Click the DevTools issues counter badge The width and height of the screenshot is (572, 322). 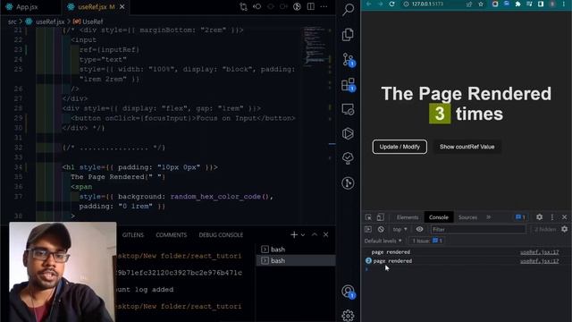520,217
